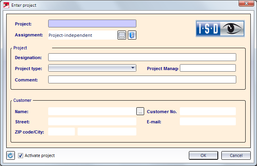Click the Assignment field showing Project-independent

tap(82, 35)
